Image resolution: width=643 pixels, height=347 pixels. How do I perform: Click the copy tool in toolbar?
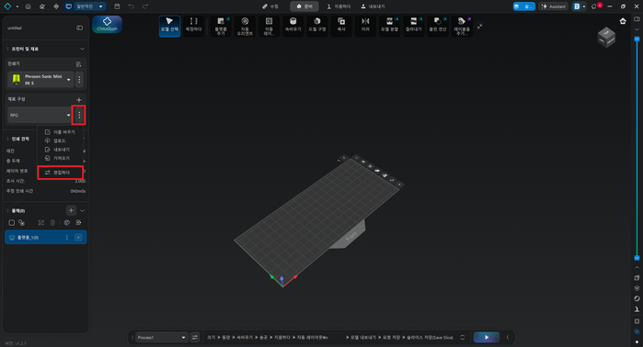point(341,26)
